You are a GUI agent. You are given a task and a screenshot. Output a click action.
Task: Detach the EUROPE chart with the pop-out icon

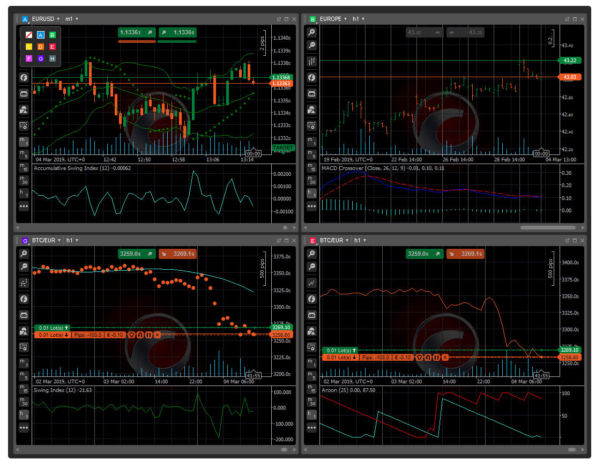coord(567,19)
